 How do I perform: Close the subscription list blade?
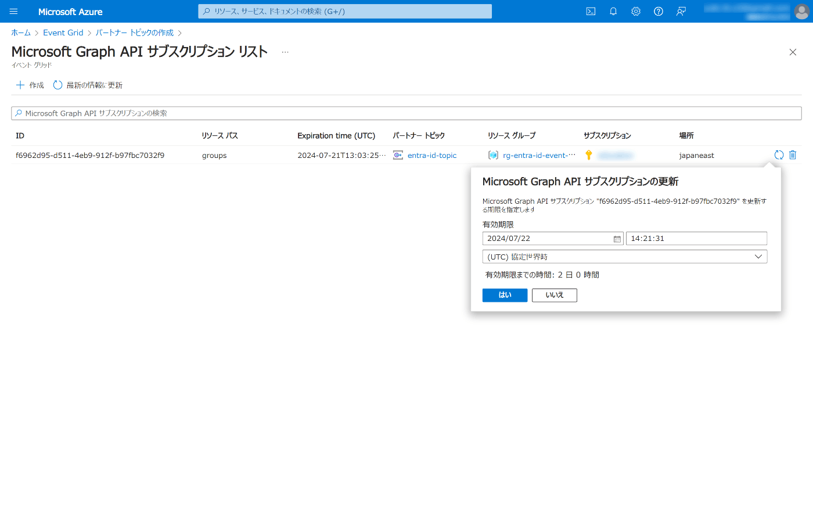coord(793,52)
